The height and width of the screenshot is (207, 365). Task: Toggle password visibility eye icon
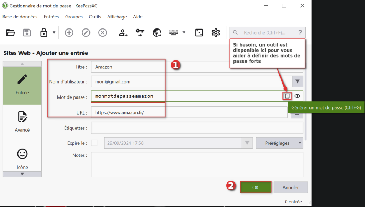(298, 96)
